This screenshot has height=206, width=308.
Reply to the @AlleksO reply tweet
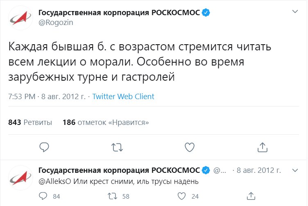[x=43, y=196]
